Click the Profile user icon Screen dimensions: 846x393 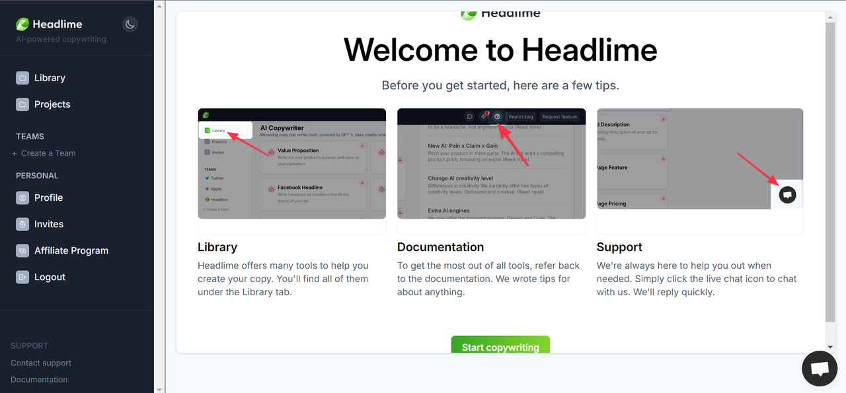(x=22, y=197)
